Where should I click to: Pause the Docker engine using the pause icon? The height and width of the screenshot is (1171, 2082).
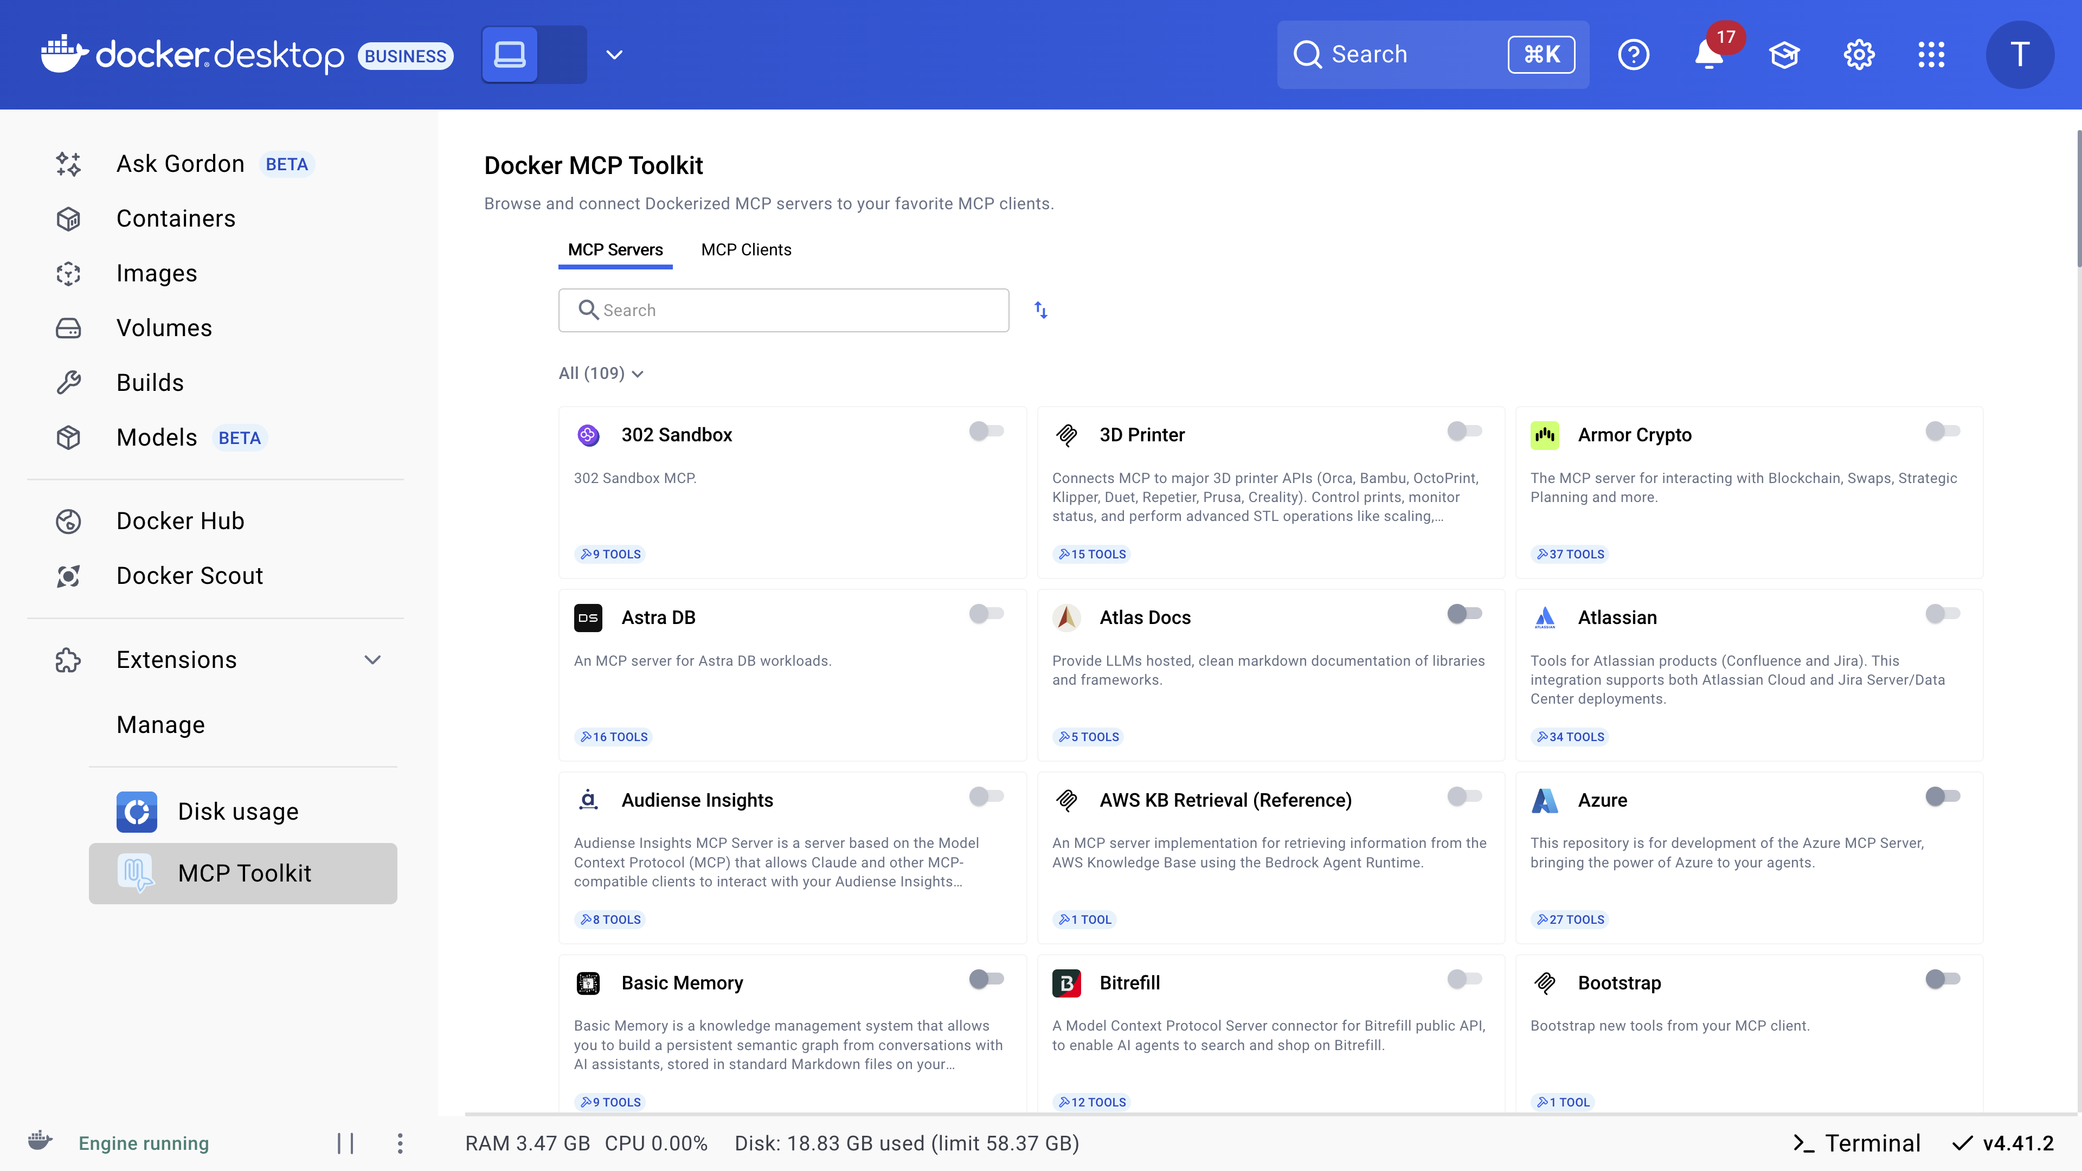(x=346, y=1143)
